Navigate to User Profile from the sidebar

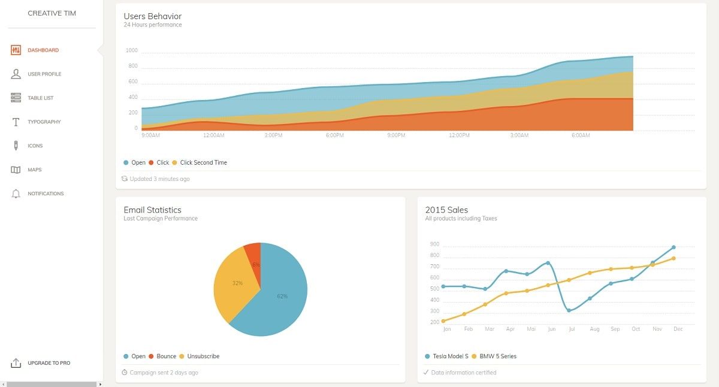pyautogui.click(x=45, y=74)
